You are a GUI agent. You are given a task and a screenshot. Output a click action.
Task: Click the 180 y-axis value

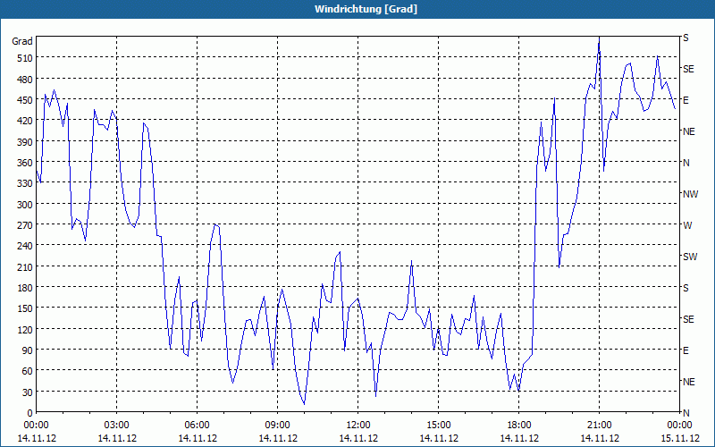(x=25, y=287)
